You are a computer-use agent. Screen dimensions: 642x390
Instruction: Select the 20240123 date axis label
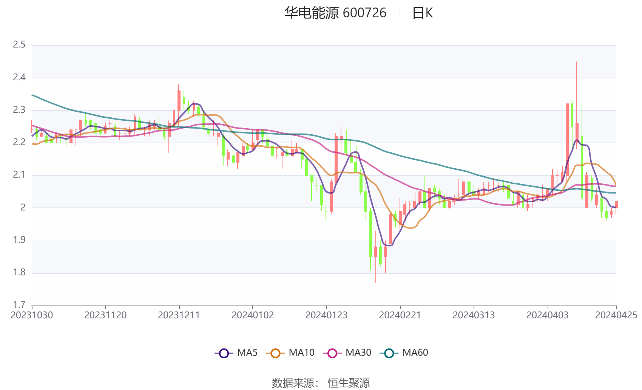pos(326,315)
